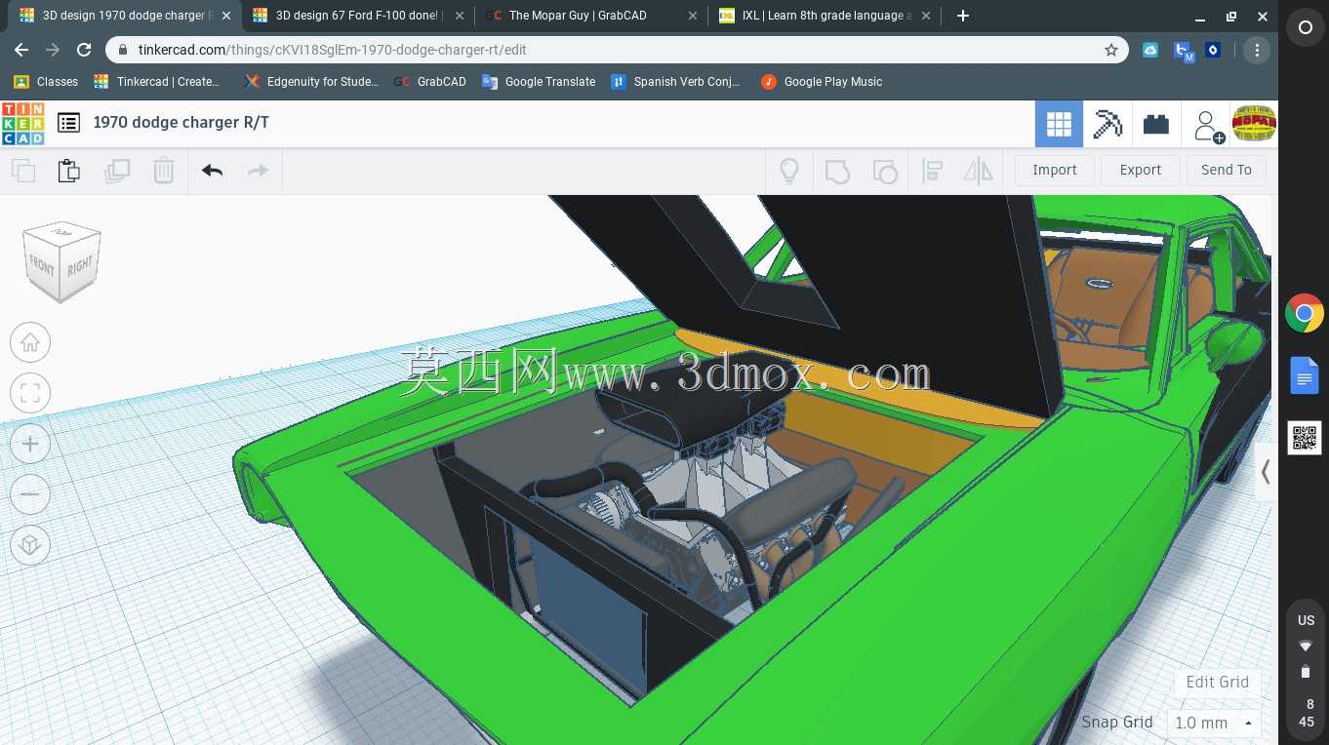1329x745 pixels.
Task: Open Chrome from the shelf
Action: tap(1305, 314)
